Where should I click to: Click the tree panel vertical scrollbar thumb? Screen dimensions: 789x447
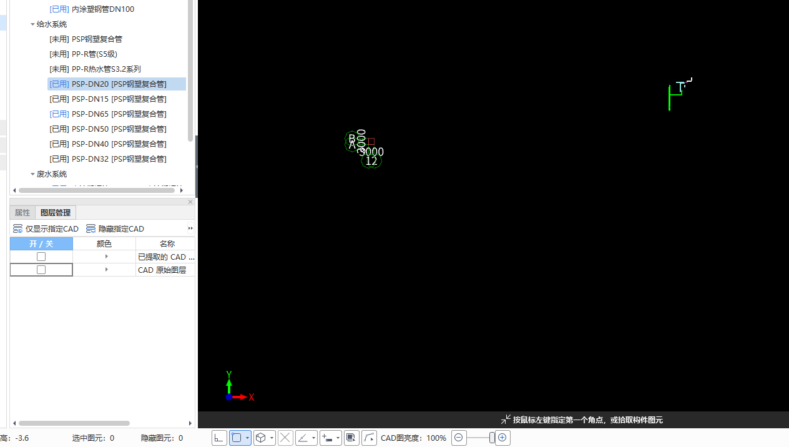tap(190, 71)
